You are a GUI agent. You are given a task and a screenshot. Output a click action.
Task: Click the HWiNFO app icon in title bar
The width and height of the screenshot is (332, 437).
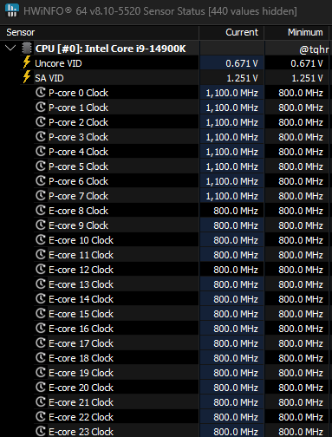click(x=12, y=10)
